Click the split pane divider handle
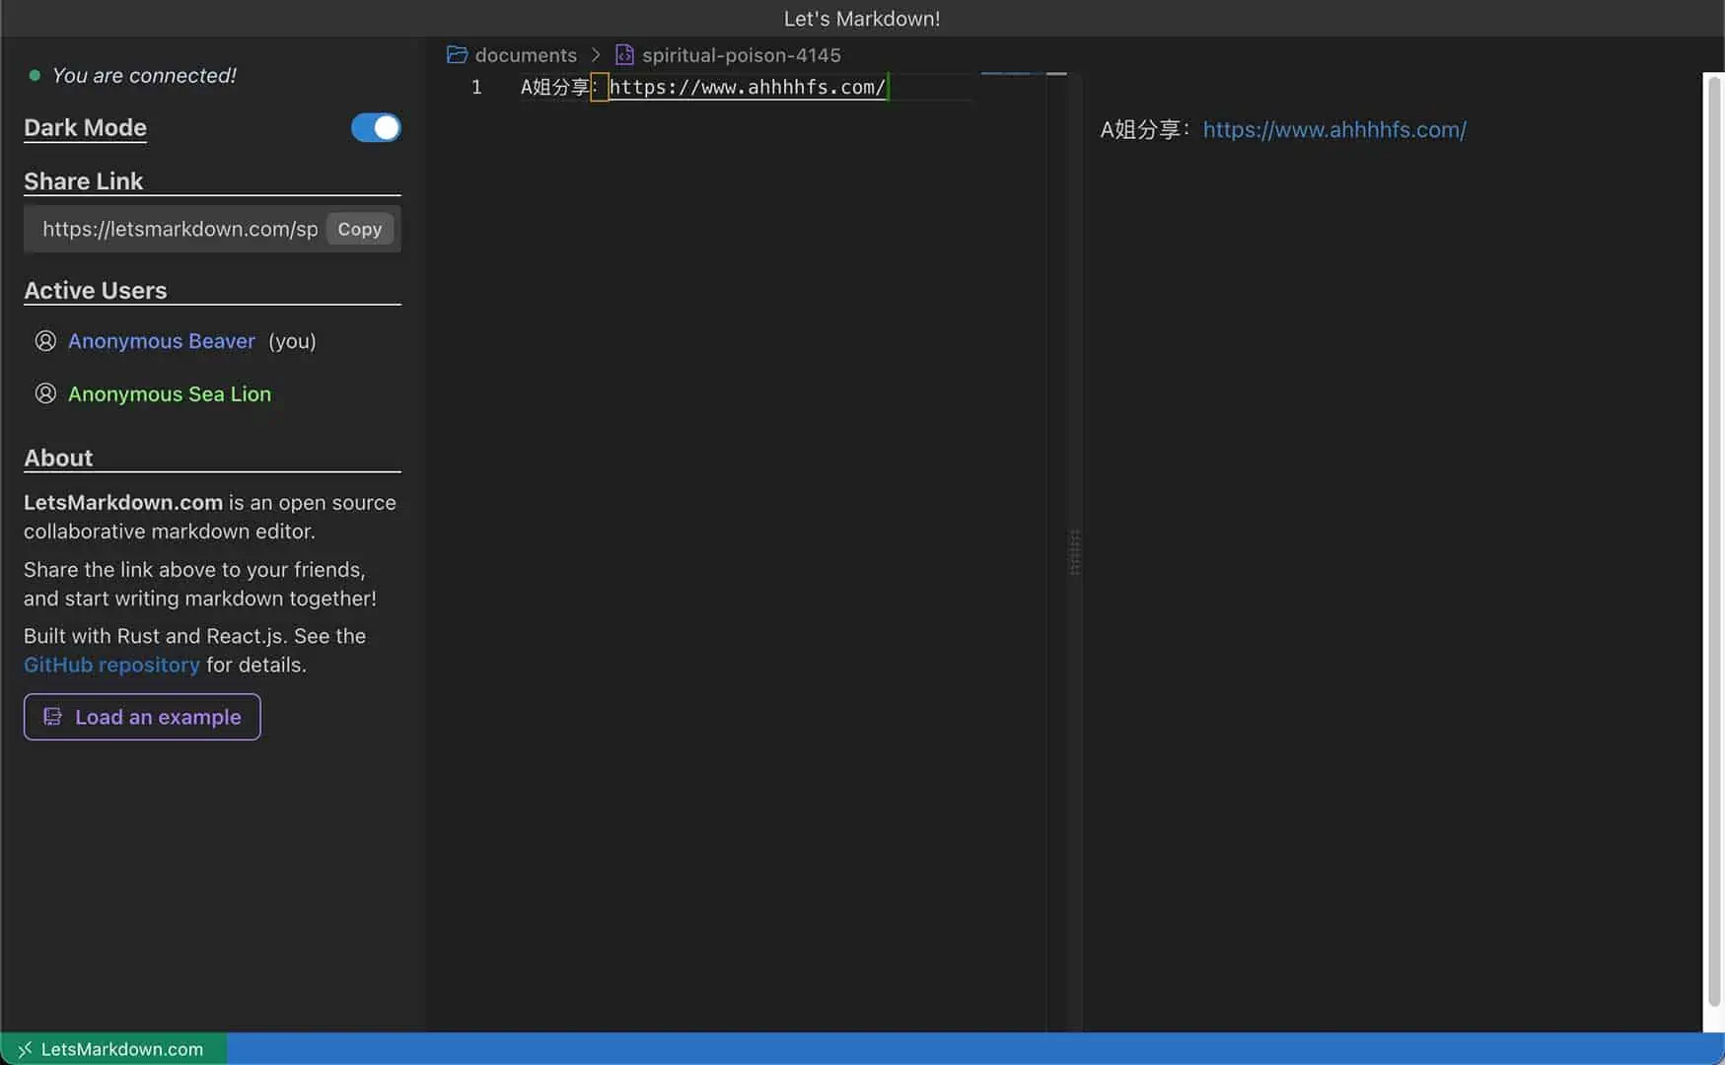This screenshot has width=1725, height=1065. (x=1075, y=552)
